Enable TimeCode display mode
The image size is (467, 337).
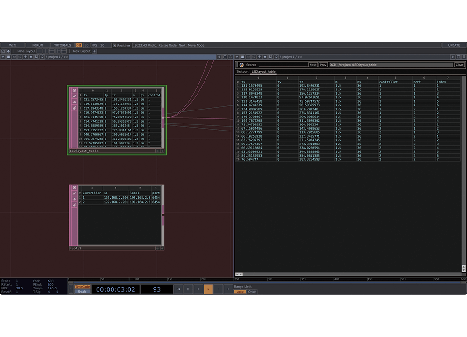tap(82, 287)
